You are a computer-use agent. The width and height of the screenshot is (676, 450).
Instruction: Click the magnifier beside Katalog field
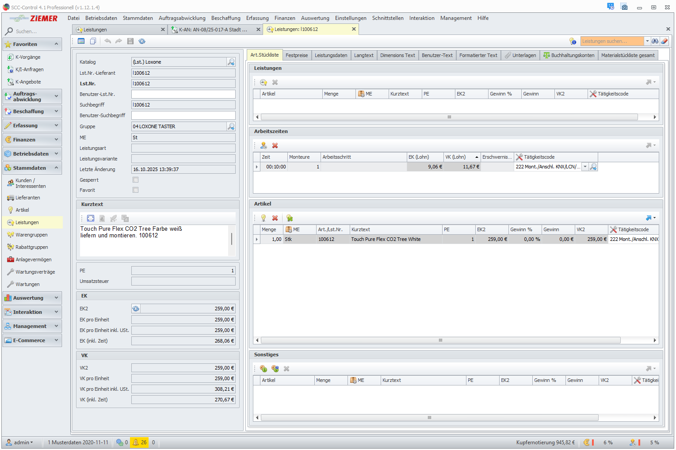(231, 62)
